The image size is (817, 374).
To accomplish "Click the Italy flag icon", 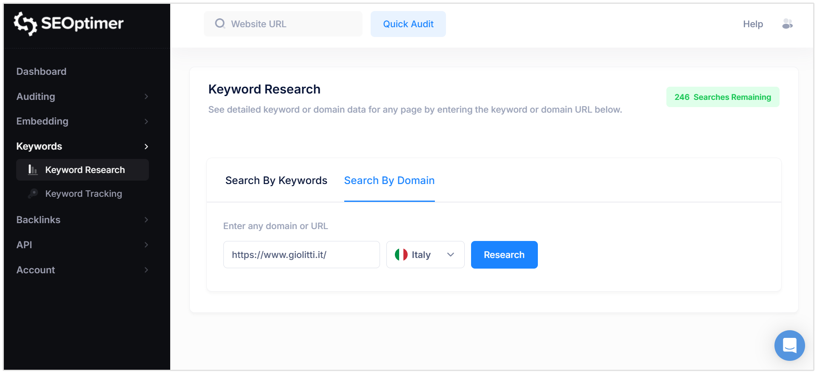I will pos(401,255).
